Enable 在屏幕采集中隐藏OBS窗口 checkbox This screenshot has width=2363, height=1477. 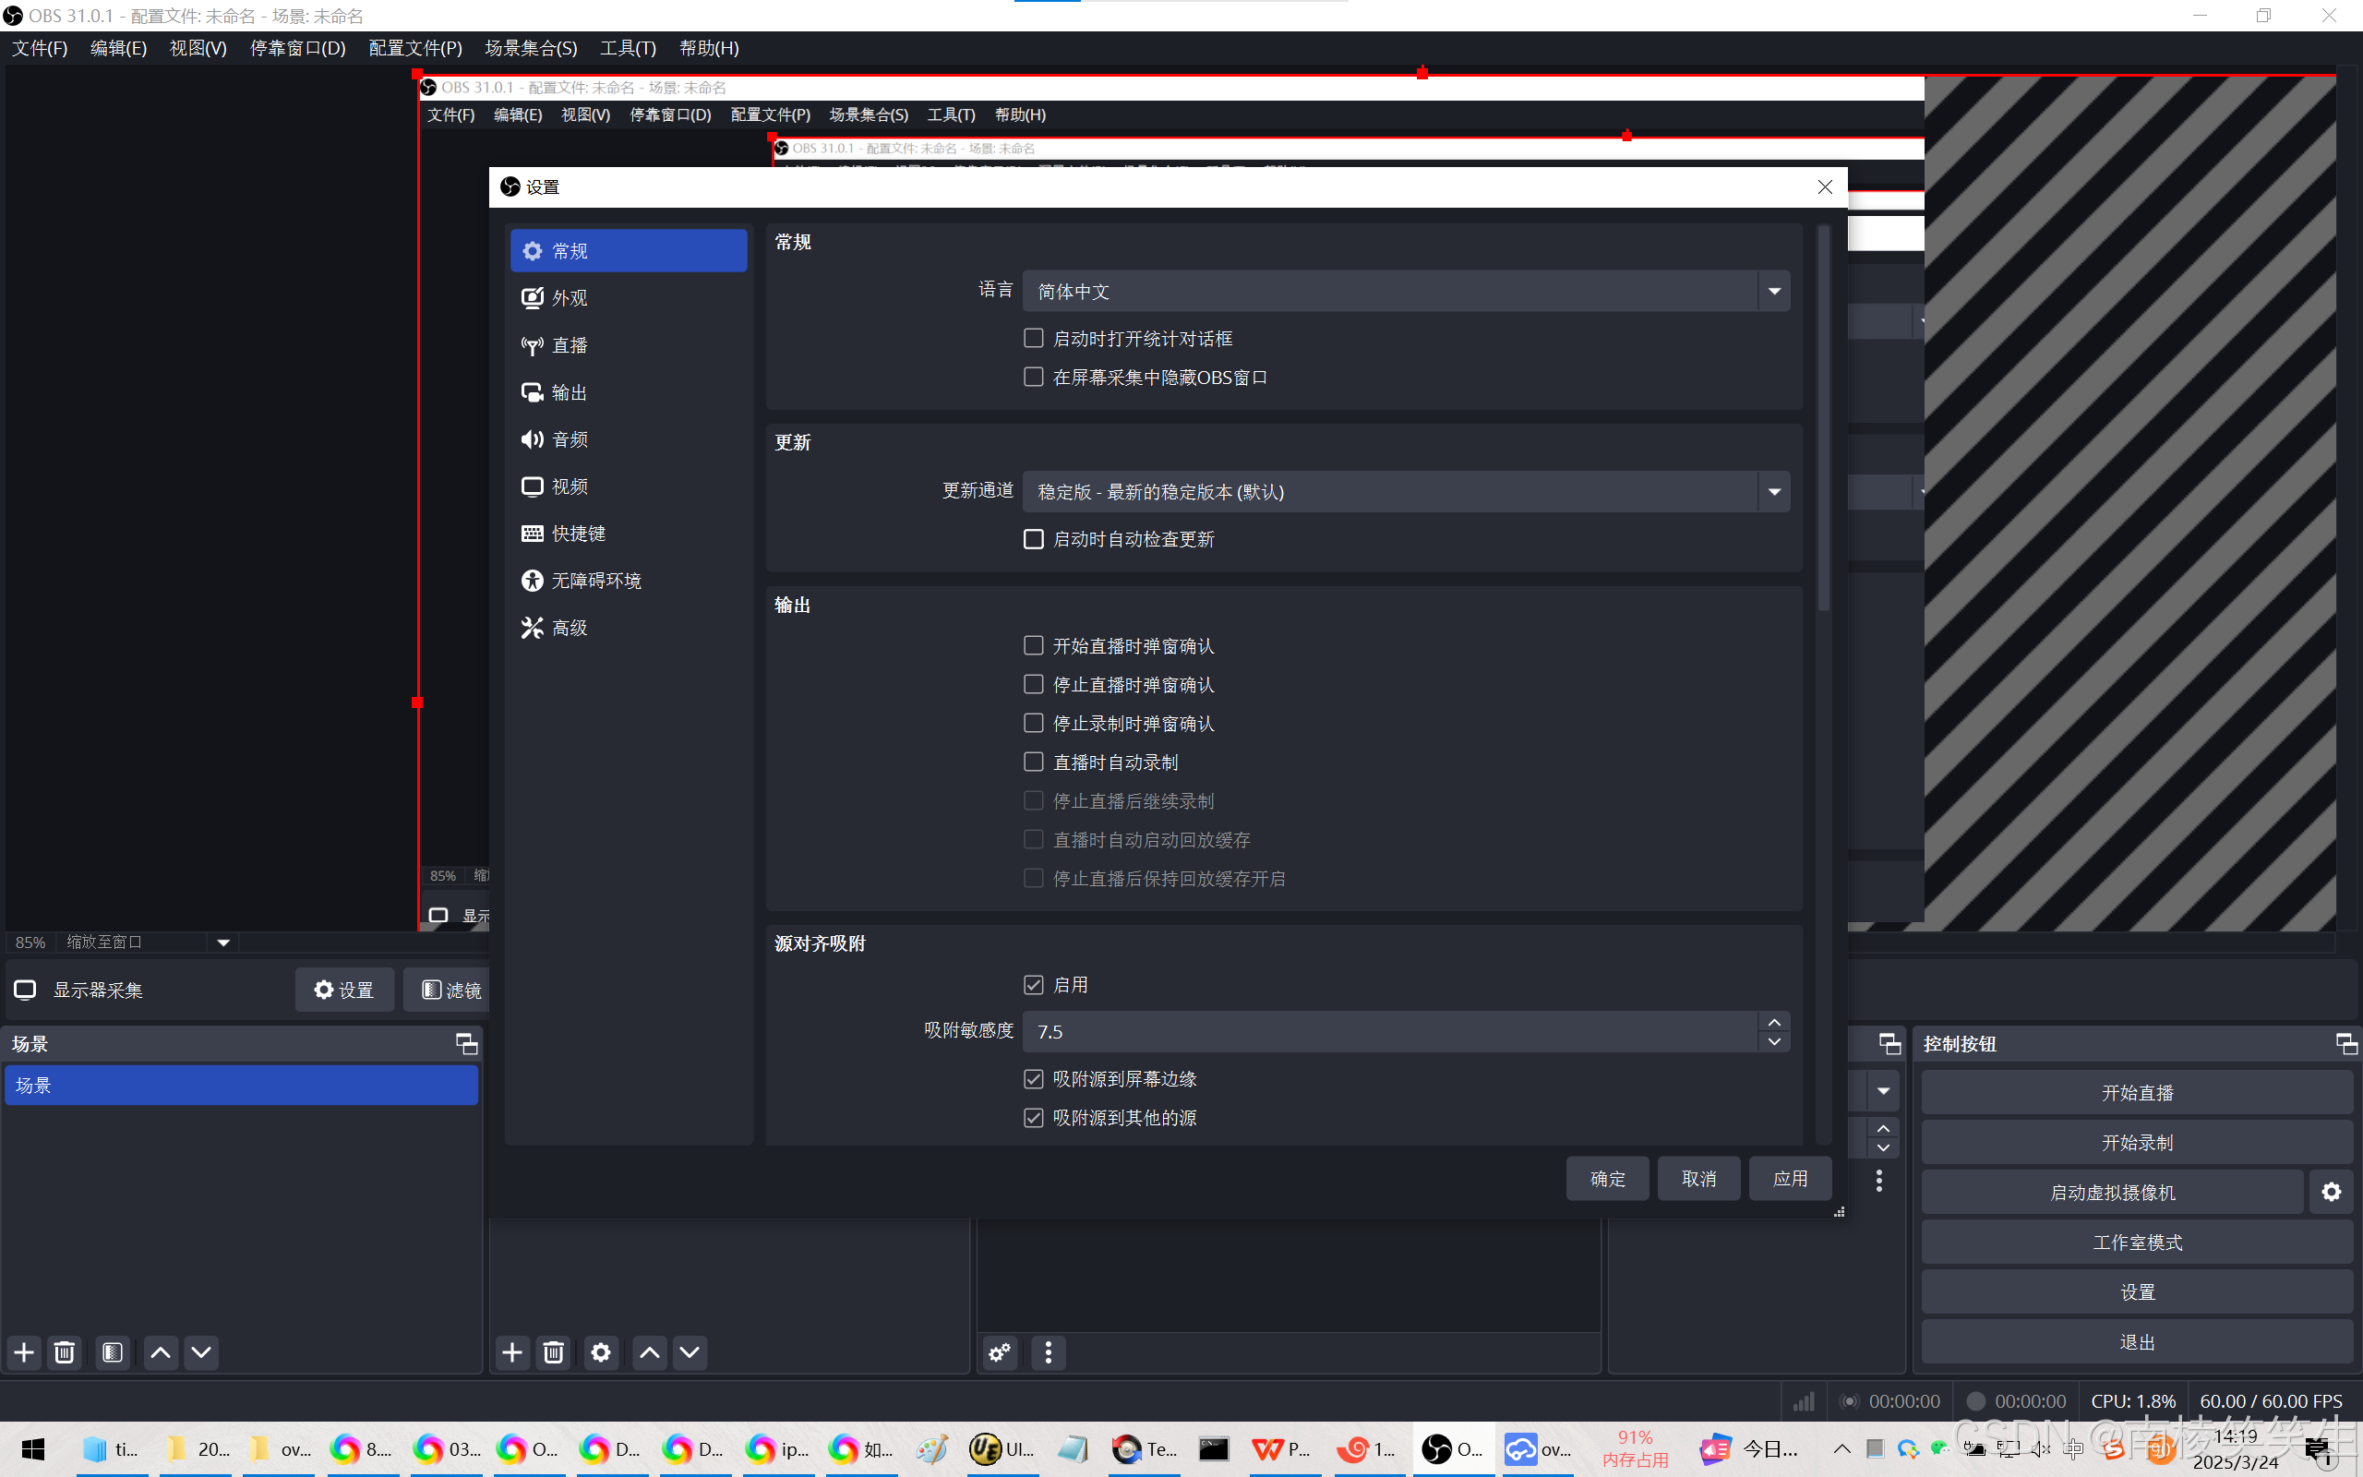pyautogui.click(x=1033, y=377)
